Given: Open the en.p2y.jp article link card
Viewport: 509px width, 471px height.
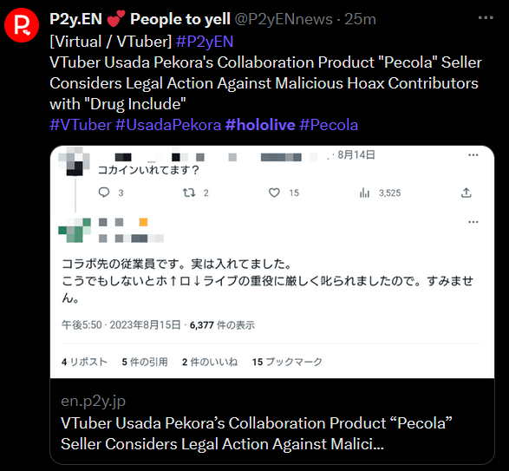Looking at the screenshot, I should click(272, 421).
